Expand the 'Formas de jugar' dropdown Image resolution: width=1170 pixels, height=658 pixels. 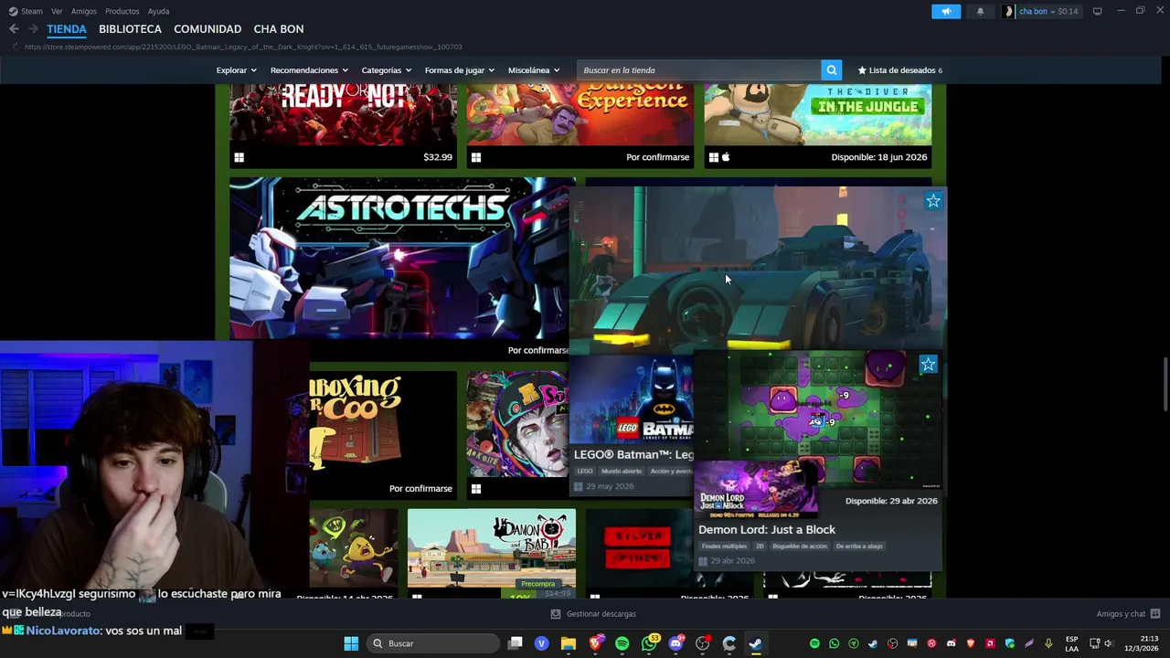coord(459,70)
